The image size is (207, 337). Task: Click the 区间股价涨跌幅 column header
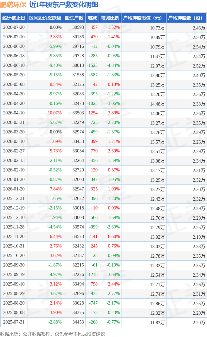coord(45,18)
